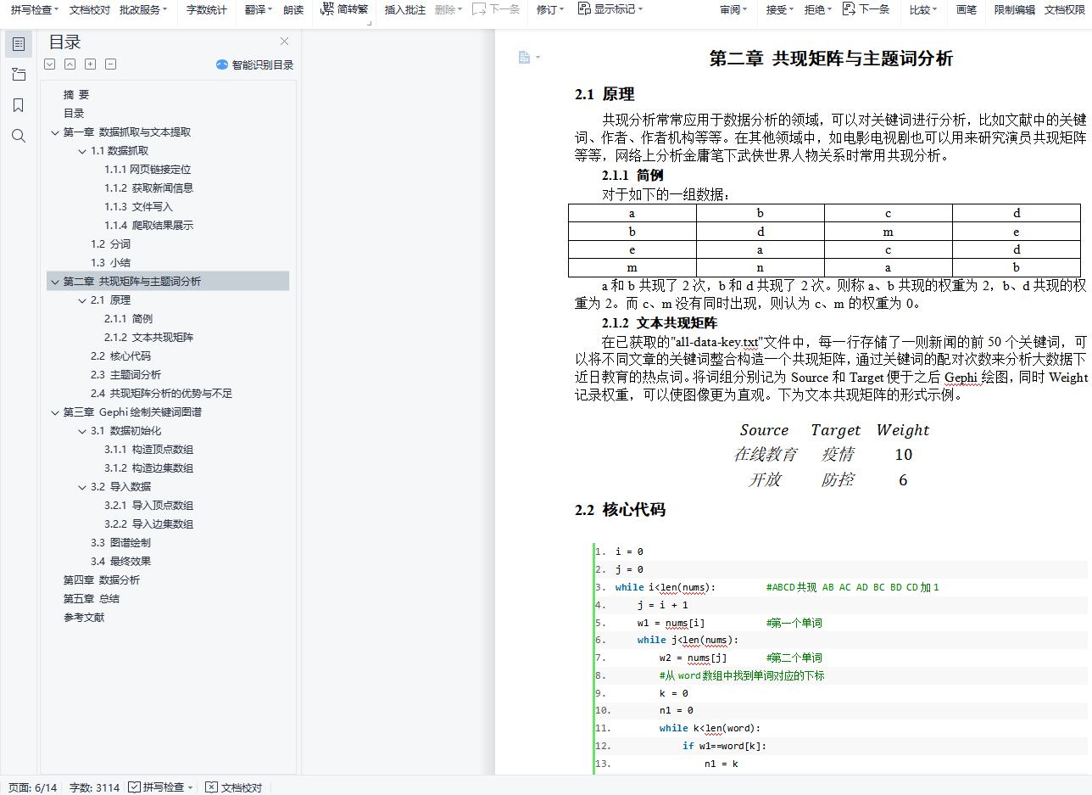Open 字数统计 word count
Viewport: 1092px width, 795px height.
tap(207, 10)
